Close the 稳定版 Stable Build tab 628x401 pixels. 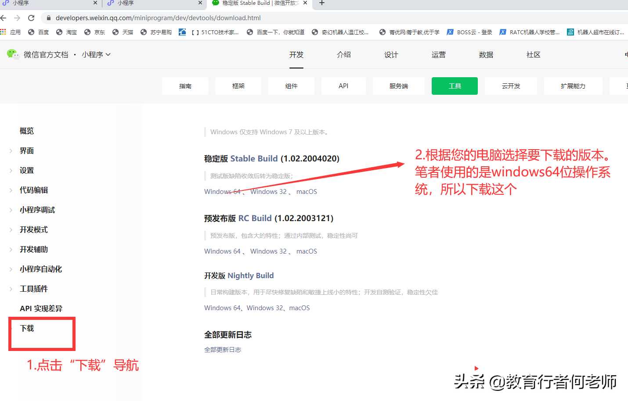point(305,3)
